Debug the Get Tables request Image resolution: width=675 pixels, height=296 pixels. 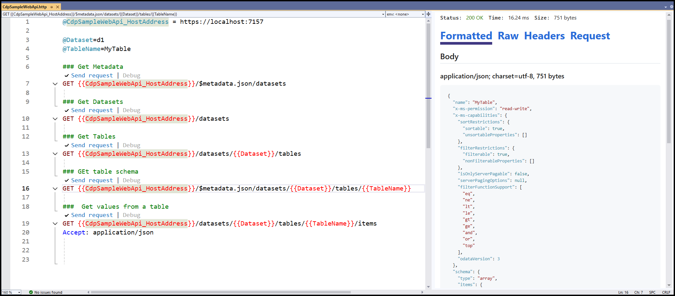[x=131, y=145]
